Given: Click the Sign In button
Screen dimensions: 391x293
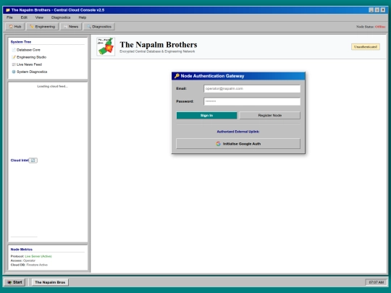Looking at the screenshot, I should click(206, 115).
